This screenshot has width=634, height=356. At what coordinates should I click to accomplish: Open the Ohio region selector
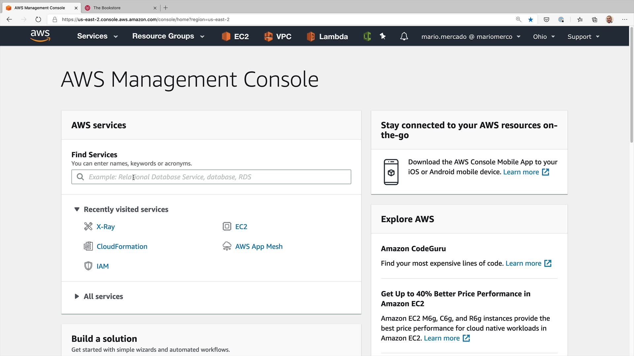[544, 37]
